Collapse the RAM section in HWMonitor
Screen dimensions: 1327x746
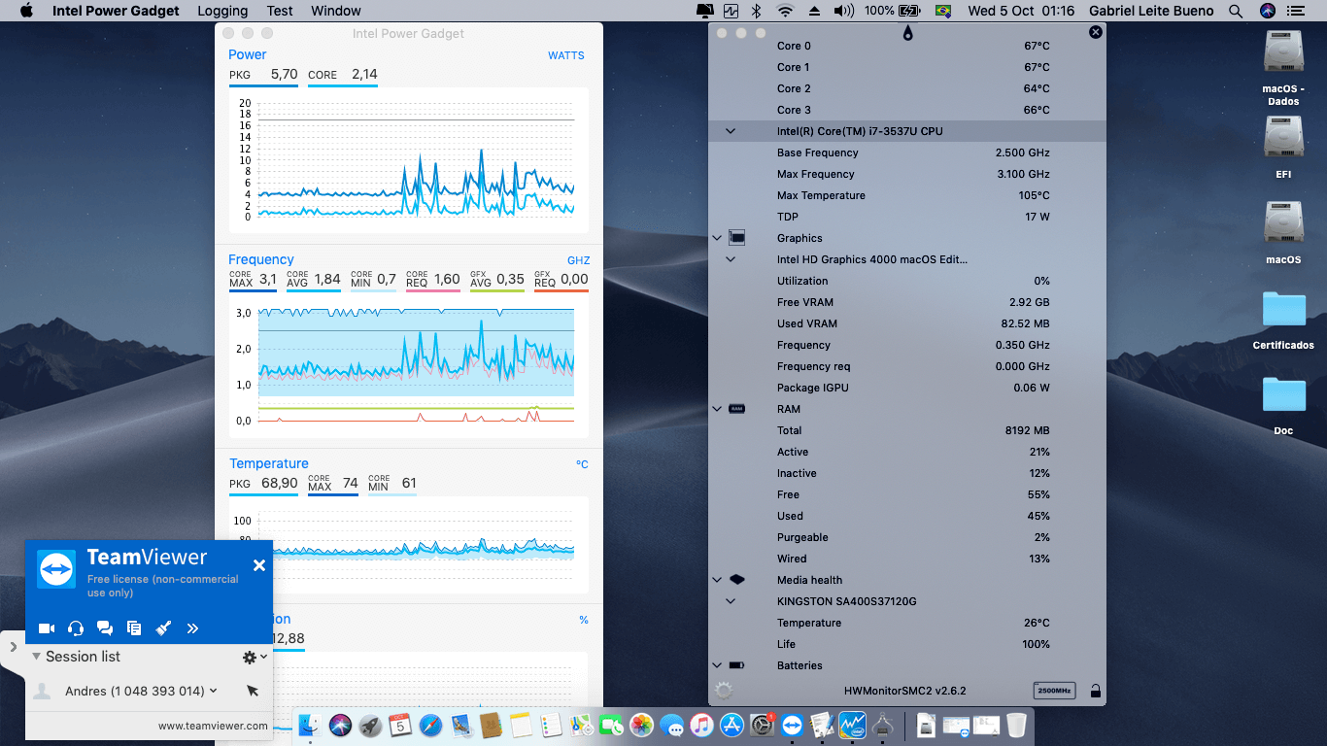(717, 409)
